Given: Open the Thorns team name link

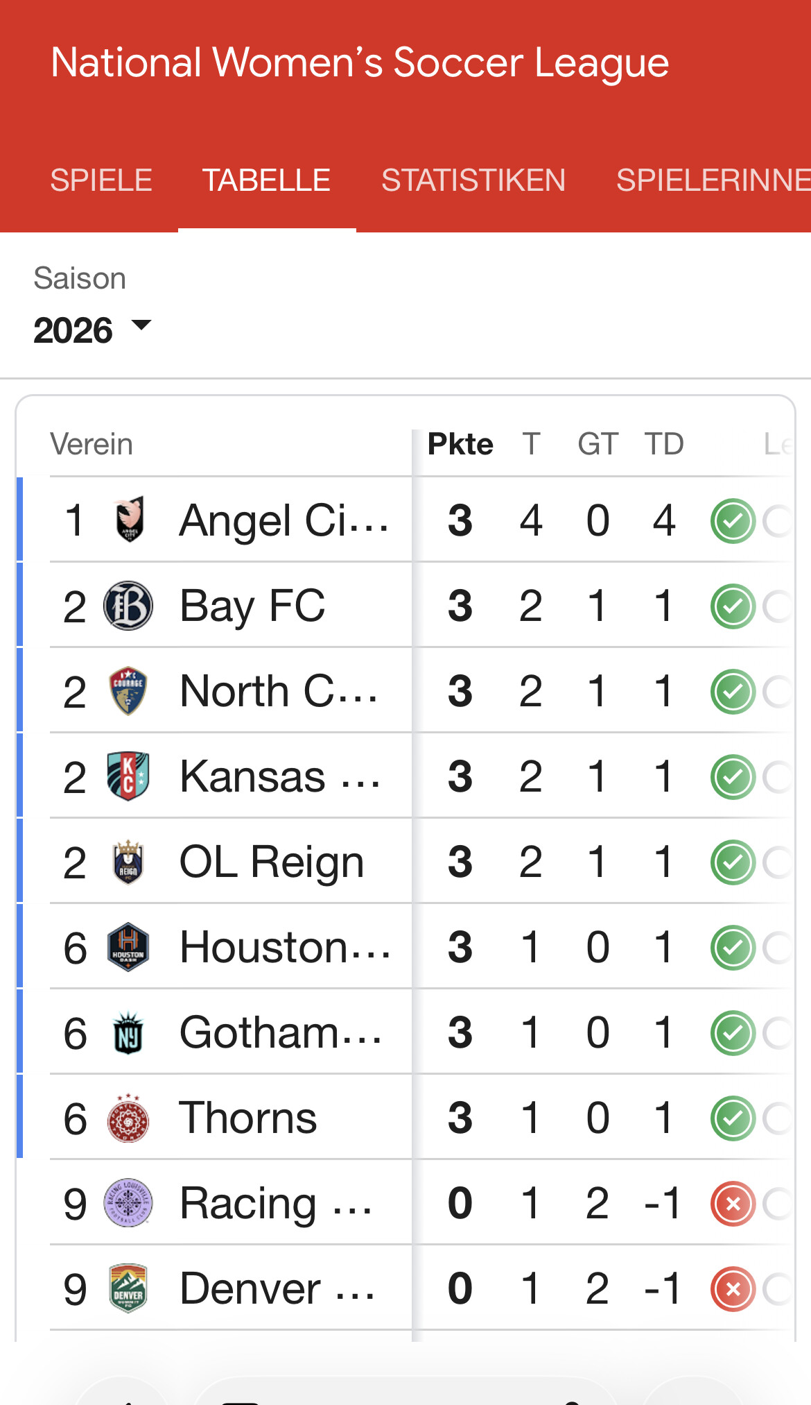Looking at the screenshot, I should coord(247,1118).
